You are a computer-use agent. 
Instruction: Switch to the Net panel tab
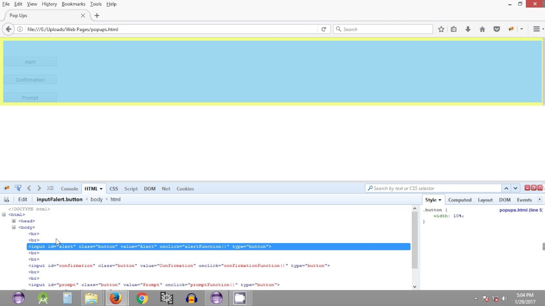(x=166, y=189)
